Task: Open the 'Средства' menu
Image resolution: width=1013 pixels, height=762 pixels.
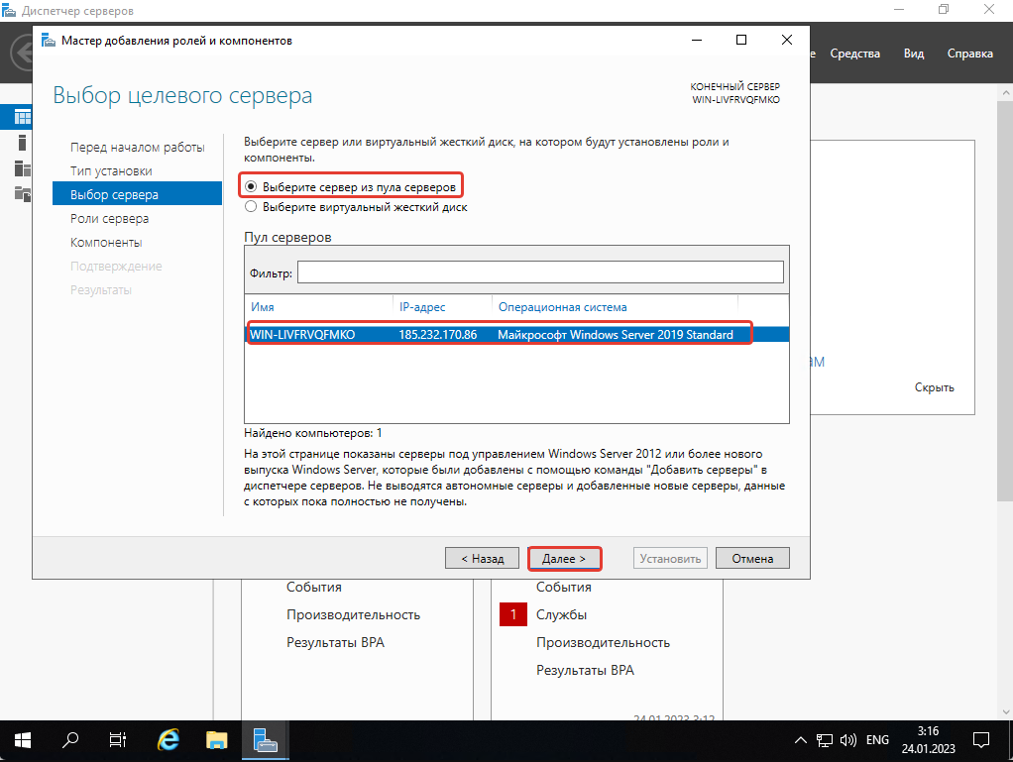Action: (x=854, y=54)
